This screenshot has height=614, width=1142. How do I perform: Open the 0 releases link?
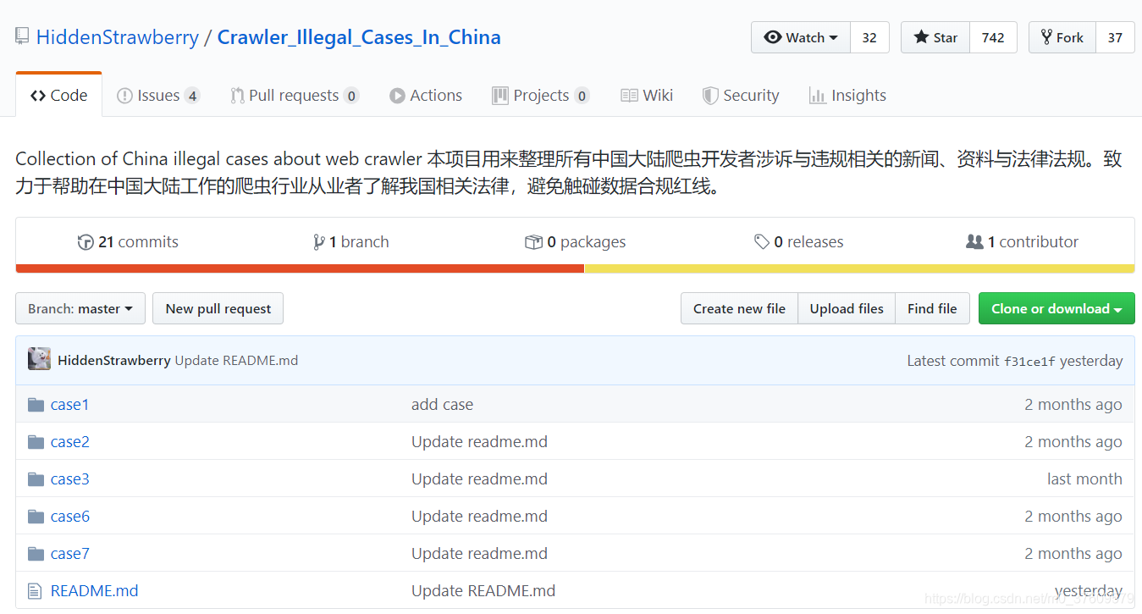[799, 242]
